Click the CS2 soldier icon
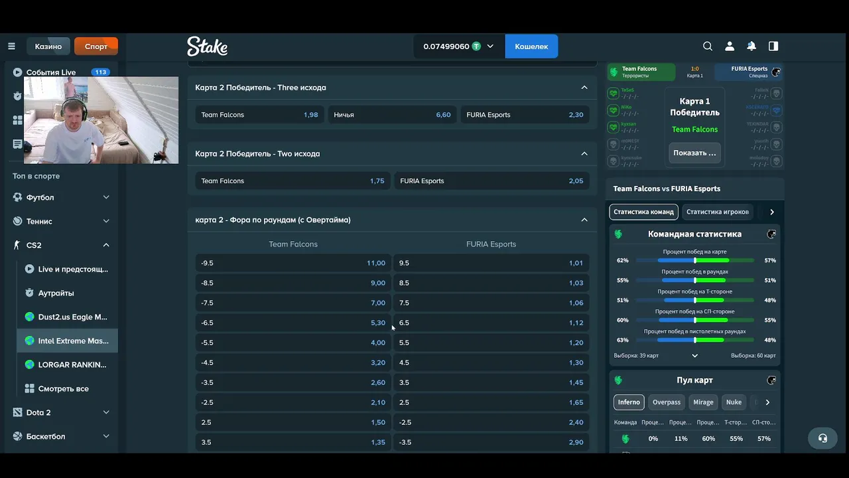 (17, 245)
